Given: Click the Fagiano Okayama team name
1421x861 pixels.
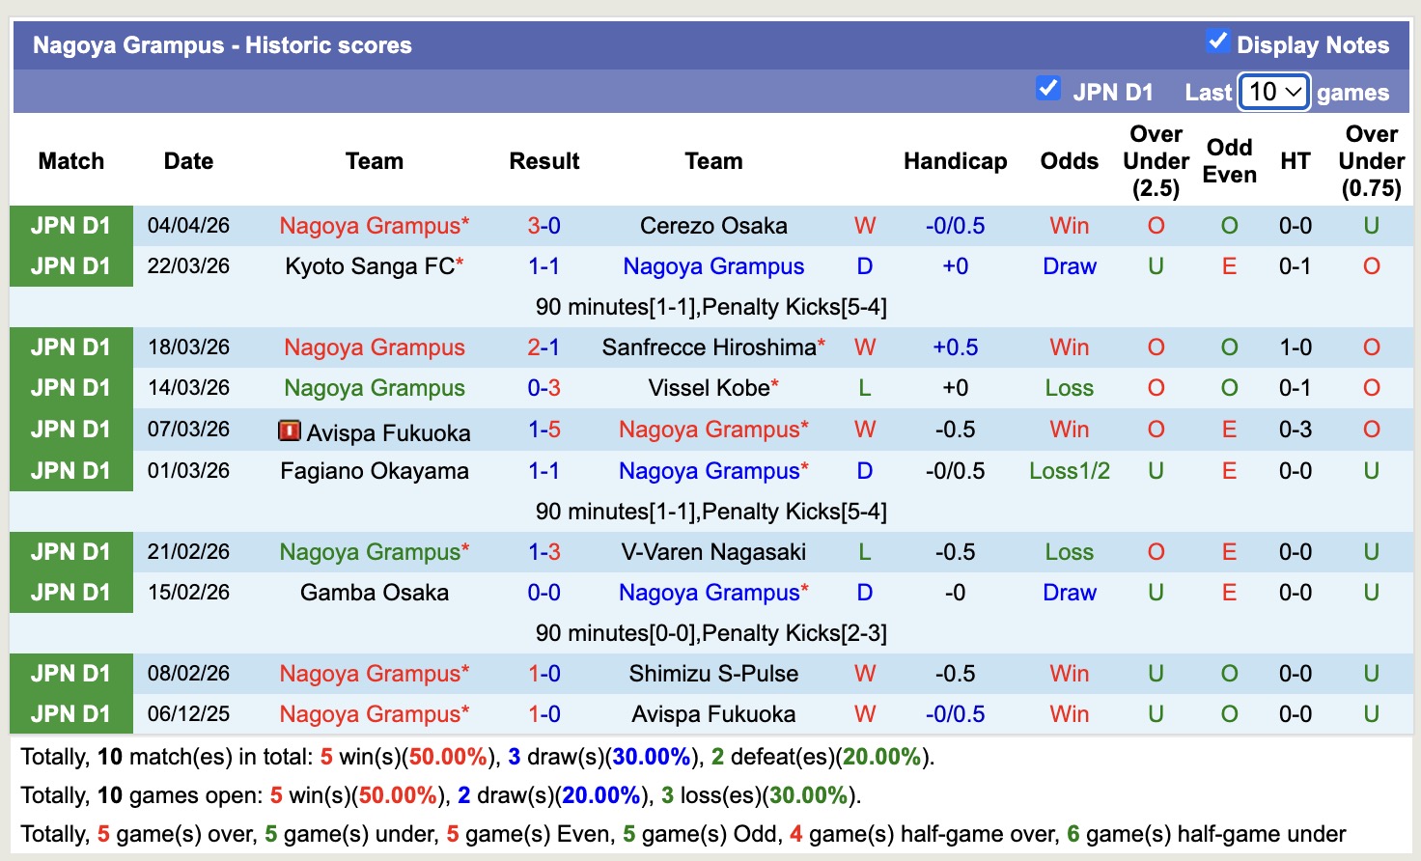Looking at the screenshot, I should click(375, 470).
